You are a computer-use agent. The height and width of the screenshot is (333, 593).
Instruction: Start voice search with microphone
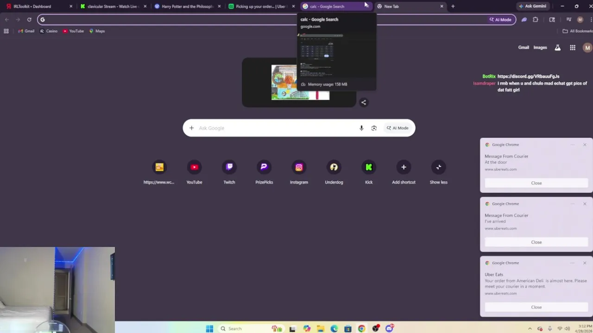coord(361,128)
